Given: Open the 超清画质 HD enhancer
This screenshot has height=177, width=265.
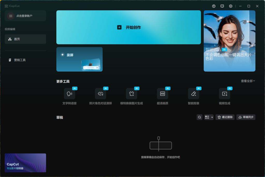Looking at the screenshot, I should 163,94.
